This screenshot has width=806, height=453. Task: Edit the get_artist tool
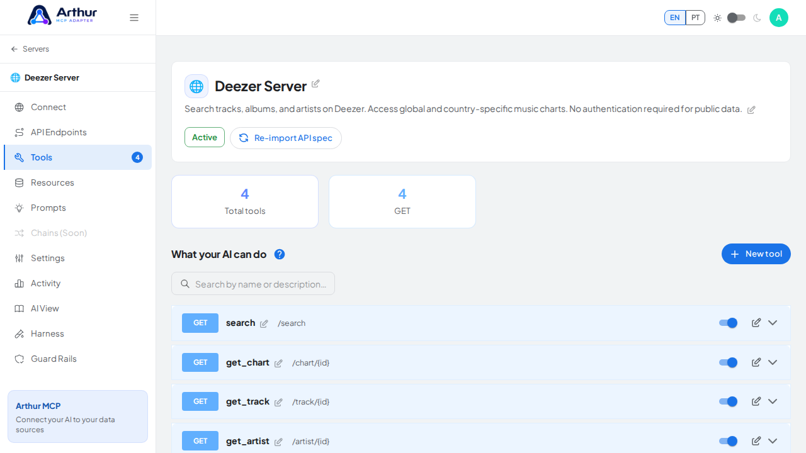(x=756, y=441)
